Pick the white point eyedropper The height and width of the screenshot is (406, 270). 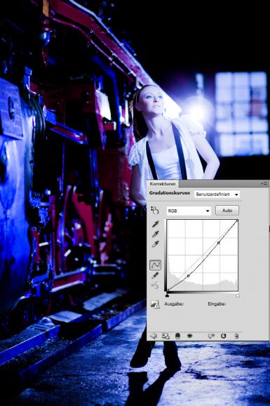(x=155, y=244)
